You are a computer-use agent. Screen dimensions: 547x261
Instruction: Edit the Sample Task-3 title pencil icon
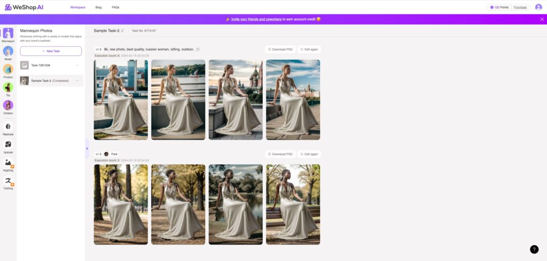pos(122,30)
